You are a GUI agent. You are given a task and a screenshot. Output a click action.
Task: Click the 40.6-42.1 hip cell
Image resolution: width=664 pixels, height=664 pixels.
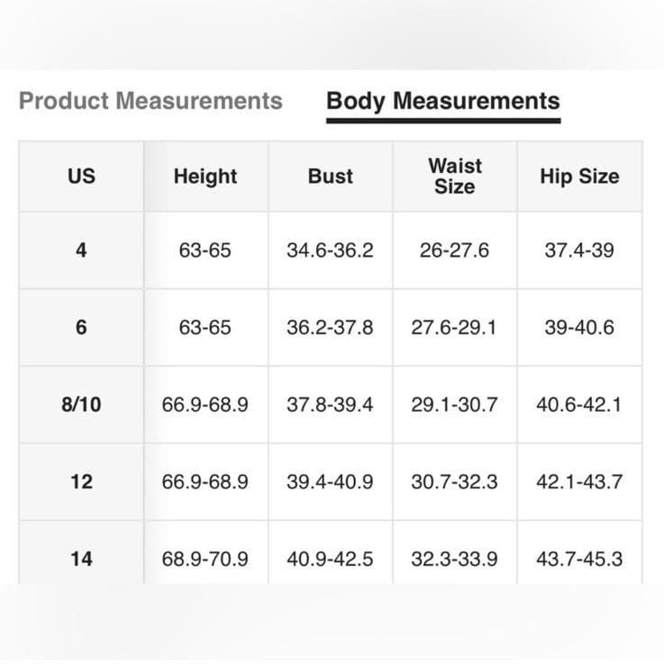pos(579,405)
